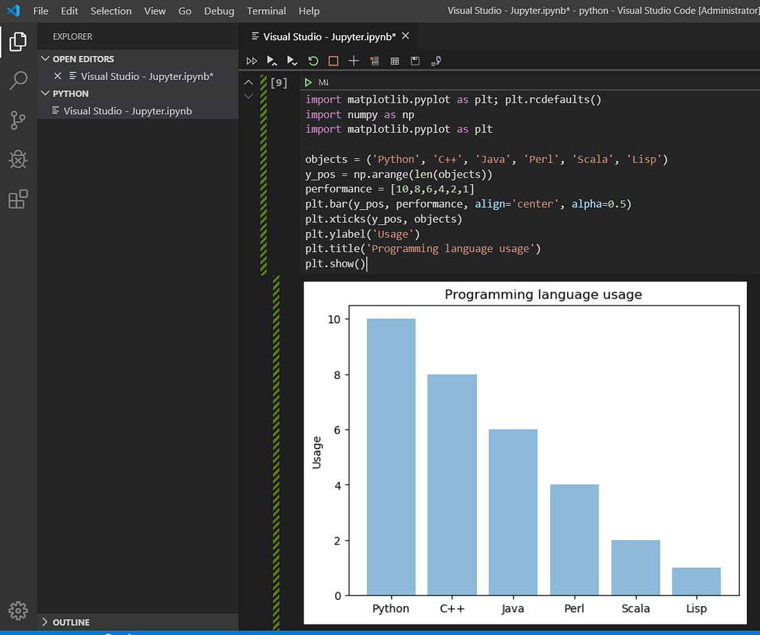
Task: Restart the Jupyter kernel via circular arrow icon
Action: [313, 61]
